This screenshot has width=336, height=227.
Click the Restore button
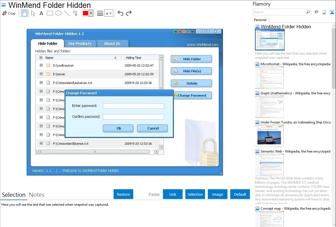tap(123, 194)
